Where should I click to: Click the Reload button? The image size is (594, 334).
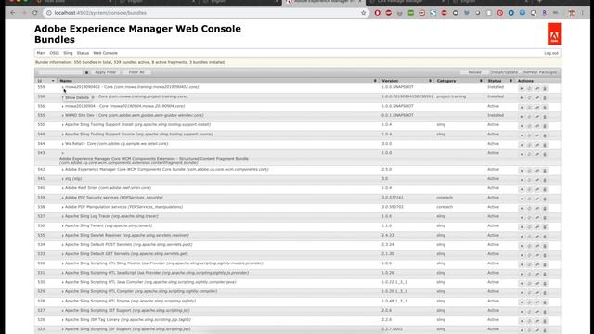click(x=474, y=72)
